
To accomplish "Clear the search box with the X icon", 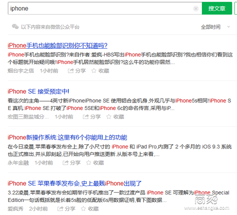I will (196, 8).
